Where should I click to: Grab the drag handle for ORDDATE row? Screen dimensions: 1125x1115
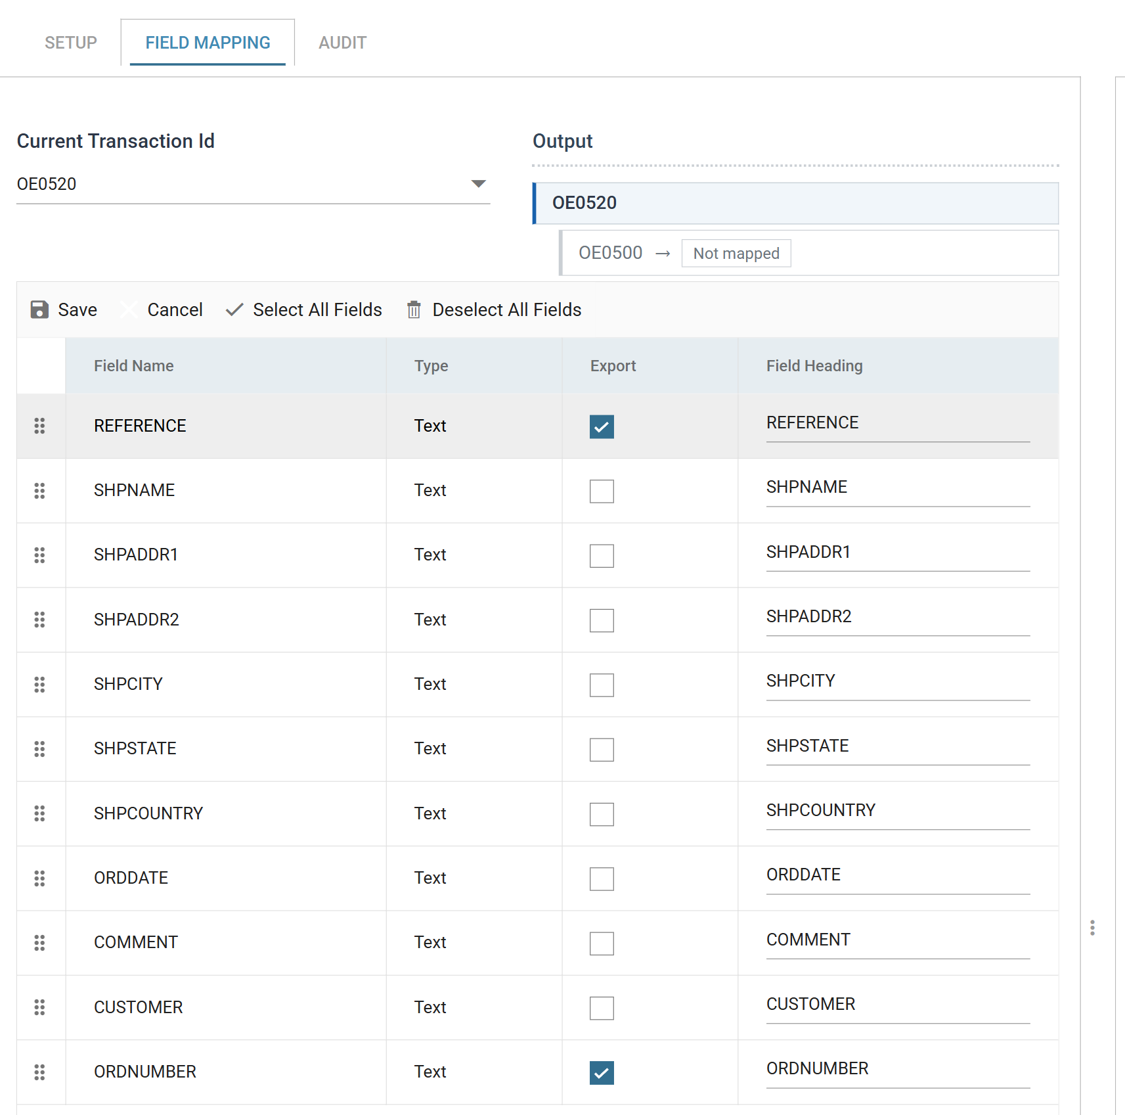(x=39, y=878)
